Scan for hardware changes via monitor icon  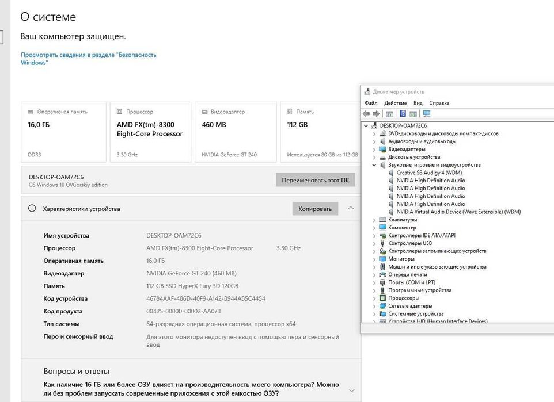(x=427, y=114)
